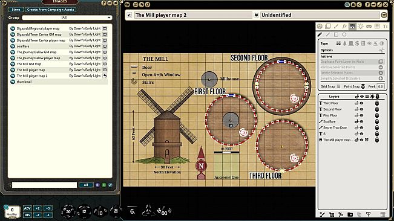This screenshot has height=221, width=394.
Task: Hide the Secret Trap Door layer
Action: coord(361,127)
